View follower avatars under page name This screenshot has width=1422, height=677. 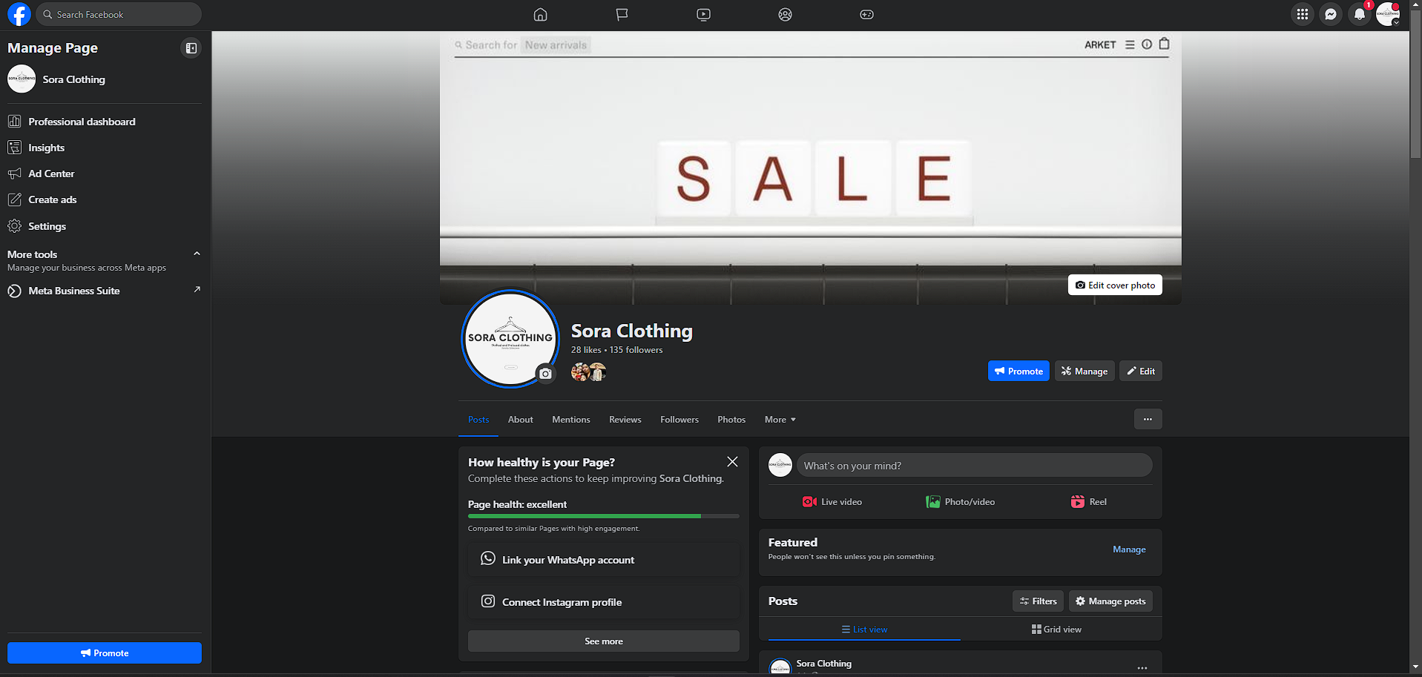(588, 371)
